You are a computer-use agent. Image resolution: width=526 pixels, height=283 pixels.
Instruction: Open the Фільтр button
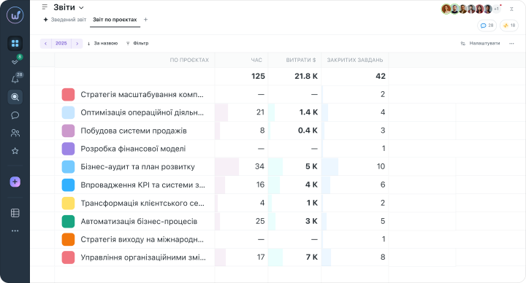pos(137,44)
